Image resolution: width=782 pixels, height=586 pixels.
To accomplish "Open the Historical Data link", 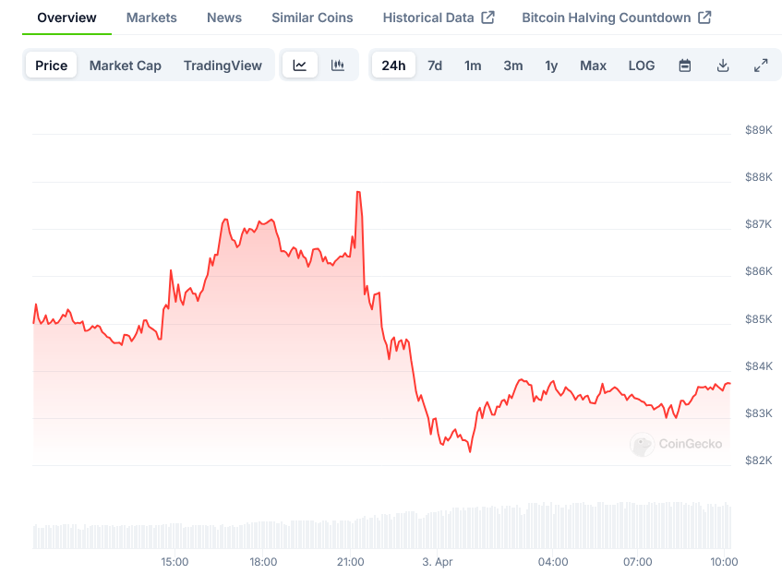I will coord(439,18).
